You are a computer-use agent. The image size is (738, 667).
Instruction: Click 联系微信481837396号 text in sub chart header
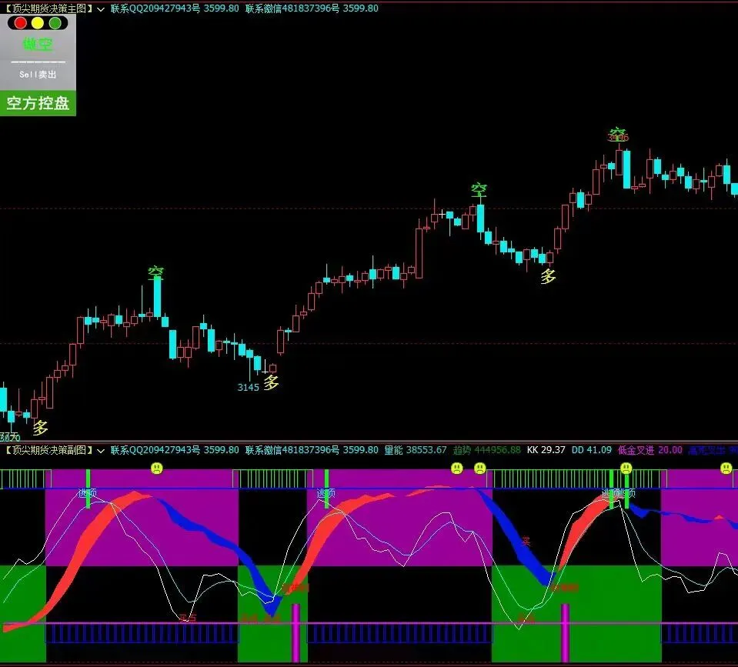292,450
